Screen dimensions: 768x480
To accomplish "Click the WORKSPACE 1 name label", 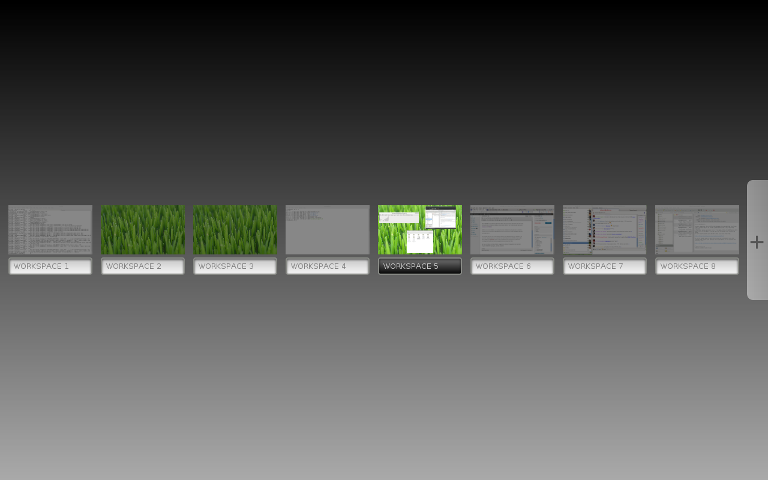I will [x=50, y=266].
